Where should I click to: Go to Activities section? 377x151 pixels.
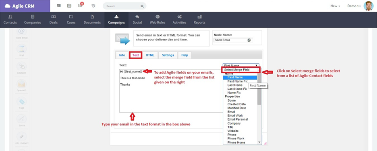(179, 20)
